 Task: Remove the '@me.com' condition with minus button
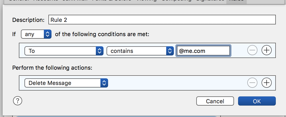pos(252,51)
